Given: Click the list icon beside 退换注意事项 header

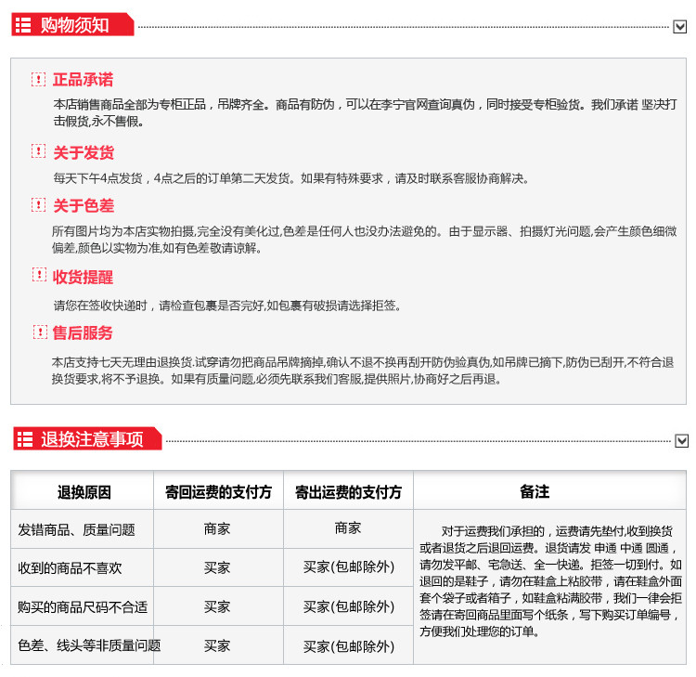Looking at the screenshot, I should coord(25,439).
